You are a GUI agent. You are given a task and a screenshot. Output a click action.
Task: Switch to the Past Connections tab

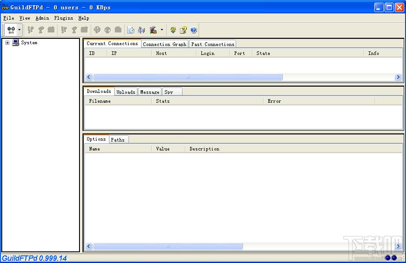click(213, 44)
